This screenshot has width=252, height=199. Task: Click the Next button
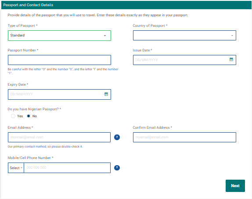pyautogui.click(x=235, y=186)
